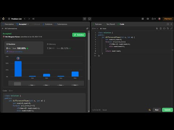Viewport: 174px width, 130px height.
Task: Click the left panel scroll up arrow
Action: pos(89,31)
